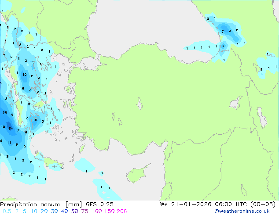The width and height of the screenshot is (279, 215).
Task: Click the 75 value in the color legend
Action: (84, 211)
